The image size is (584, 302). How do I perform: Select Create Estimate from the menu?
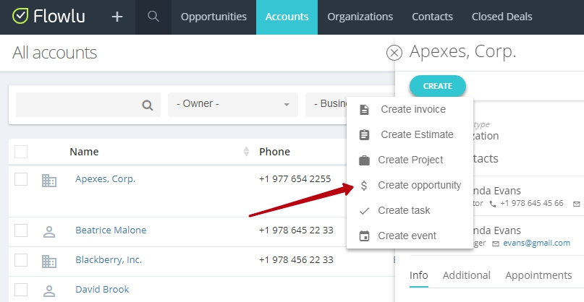coord(410,134)
